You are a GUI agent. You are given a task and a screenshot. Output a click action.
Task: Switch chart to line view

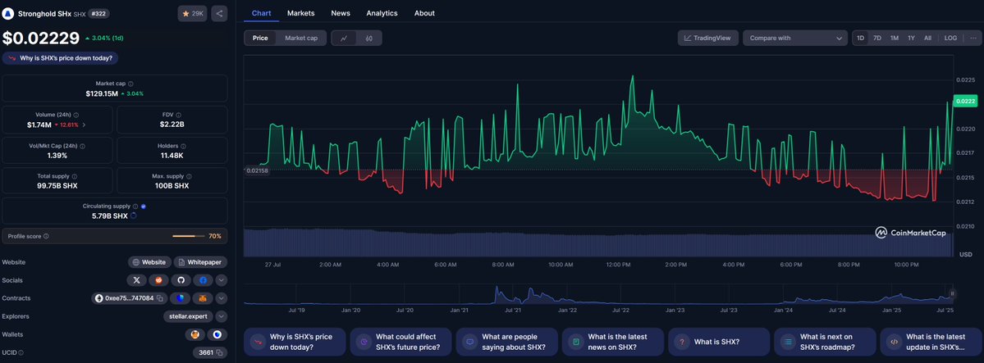coord(344,39)
